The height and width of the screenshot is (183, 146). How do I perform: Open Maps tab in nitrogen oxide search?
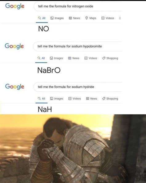pyautogui.click(x=91, y=18)
